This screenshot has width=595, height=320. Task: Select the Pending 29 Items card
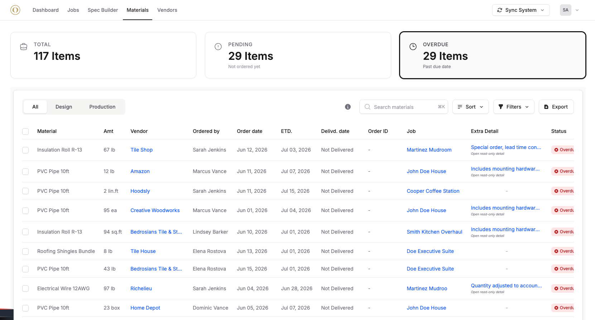[x=298, y=55]
